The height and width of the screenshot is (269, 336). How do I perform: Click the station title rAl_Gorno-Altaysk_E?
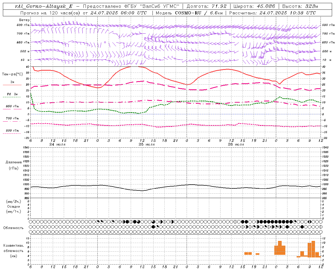tap(43, 6)
